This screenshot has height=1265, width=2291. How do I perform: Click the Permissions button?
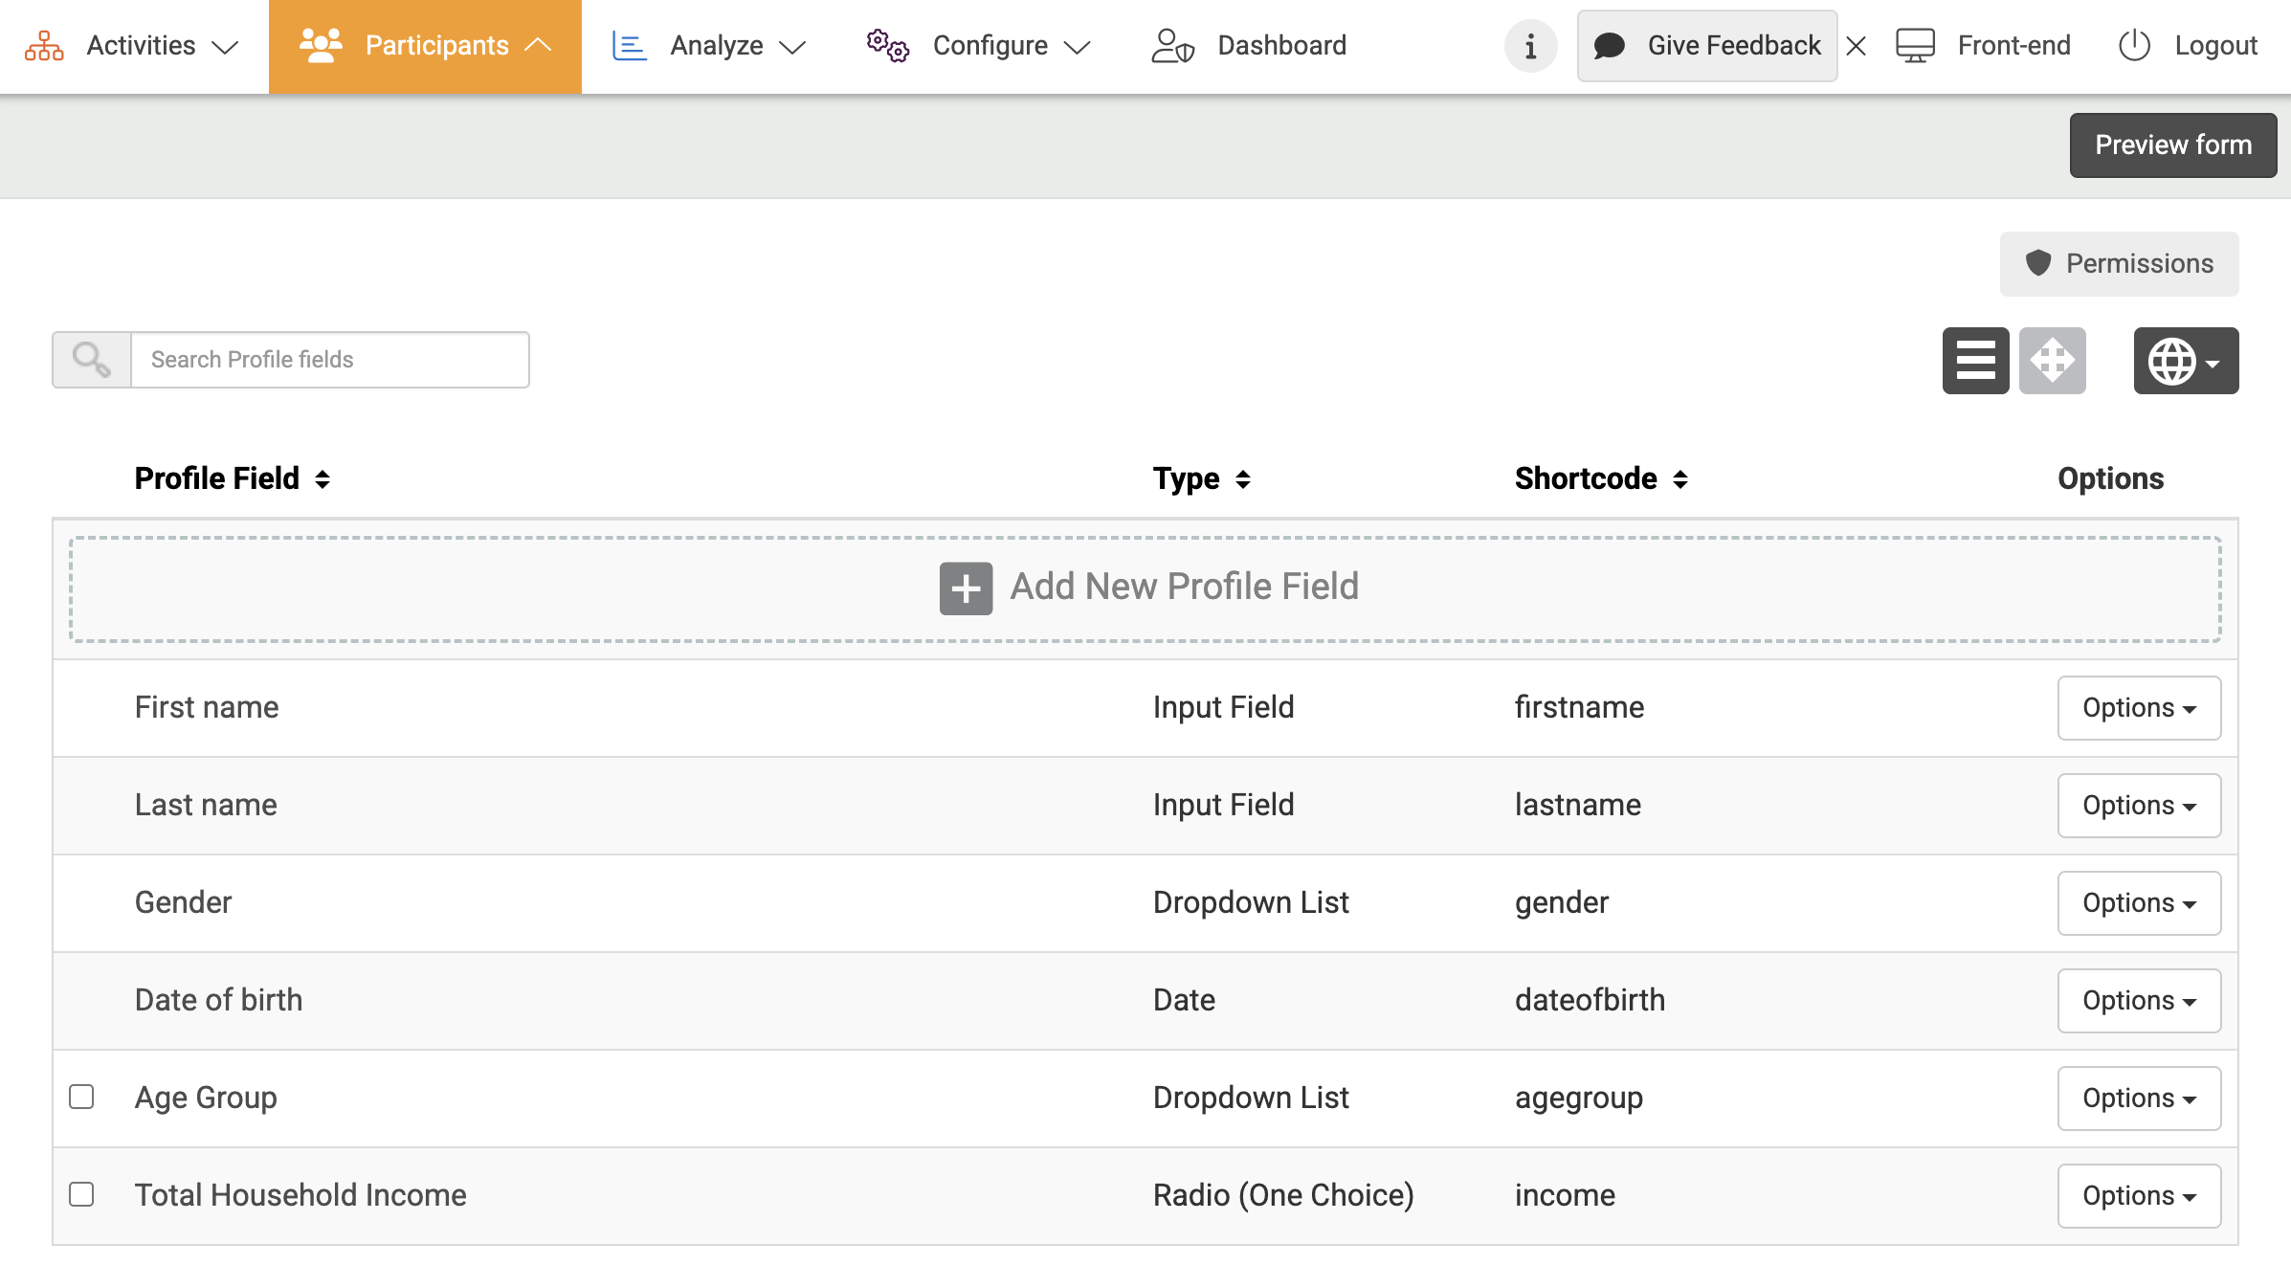click(x=2119, y=264)
